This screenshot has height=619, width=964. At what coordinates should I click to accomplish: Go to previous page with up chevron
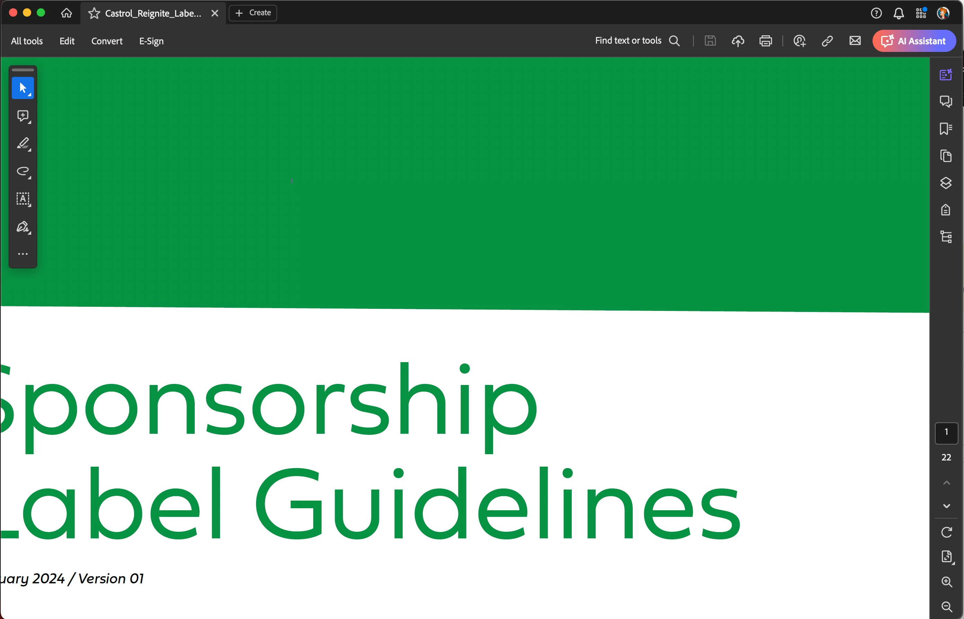coord(946,483)
